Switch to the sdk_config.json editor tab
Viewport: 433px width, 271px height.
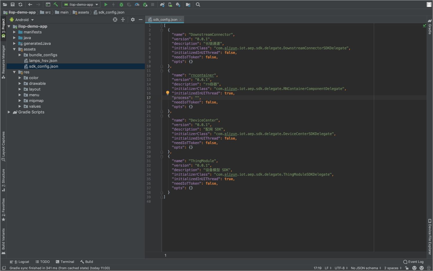(x=165, y=20)
